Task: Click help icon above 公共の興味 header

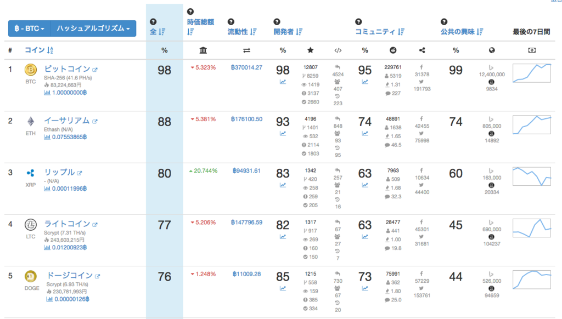Action: tap(443, 22)
